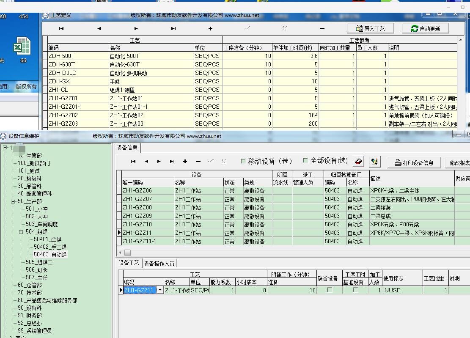Click 打印设备信息 button
Viewport: 470px width, 338px height.
pyautogui.click(x=414, y=163)
